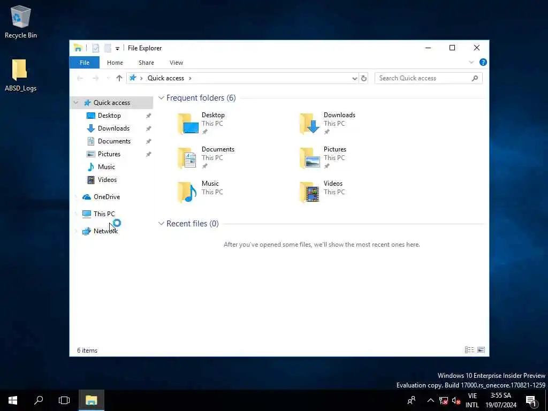Unpin Pictures using its pin icon in navigation pane
This screenshot has height=411, width=548.
149,154
